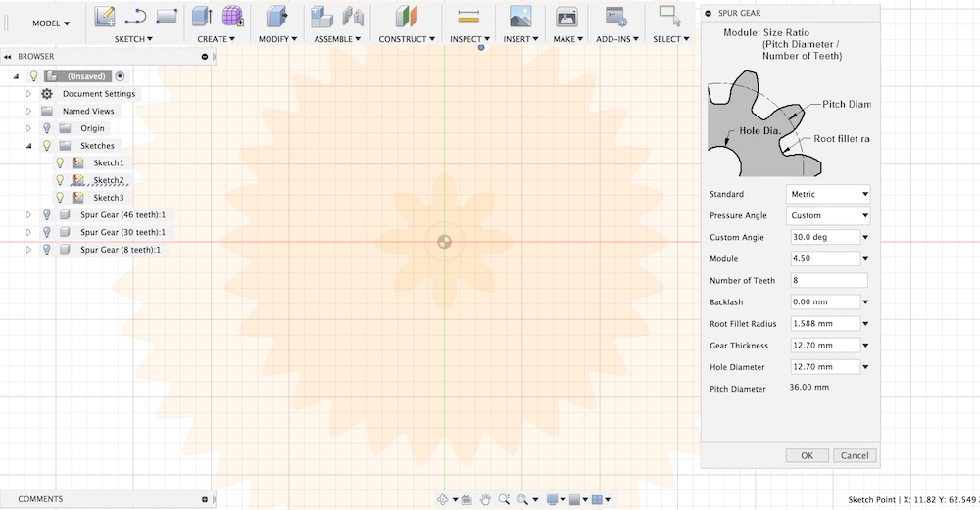Viewport: 980px width, 510px height.
Task: Confirm the spur gear with OK
Action: tap(807, 456)
